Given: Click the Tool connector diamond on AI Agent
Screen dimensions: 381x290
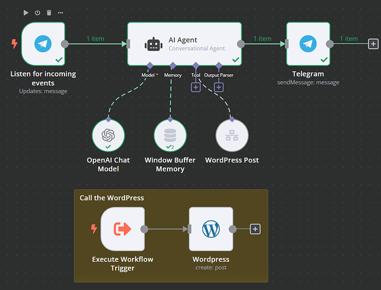Looking at the screenshot, I should click(x=196, y=66).
